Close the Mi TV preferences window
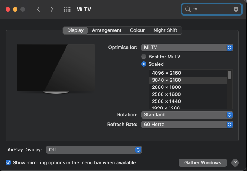This screenshot has height=171, width=247. [8, 9]
